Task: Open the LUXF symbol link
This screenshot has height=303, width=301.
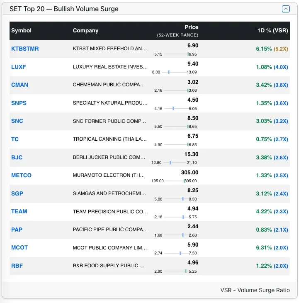Action: tap(19, 67)
